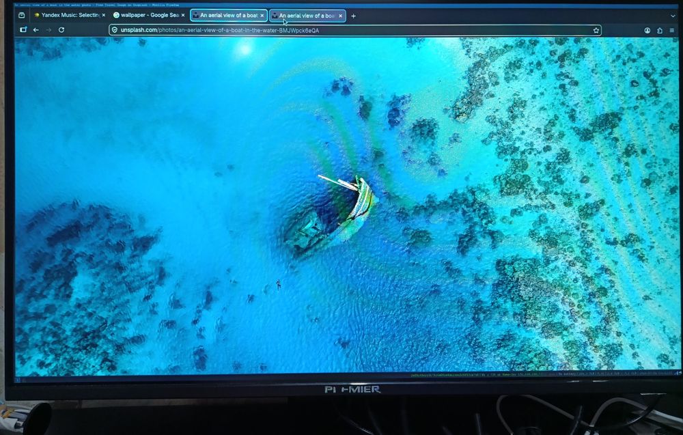Switch to Yandex Music tab
The height and width of the screenshot is (435, 683).
[70, 15]
